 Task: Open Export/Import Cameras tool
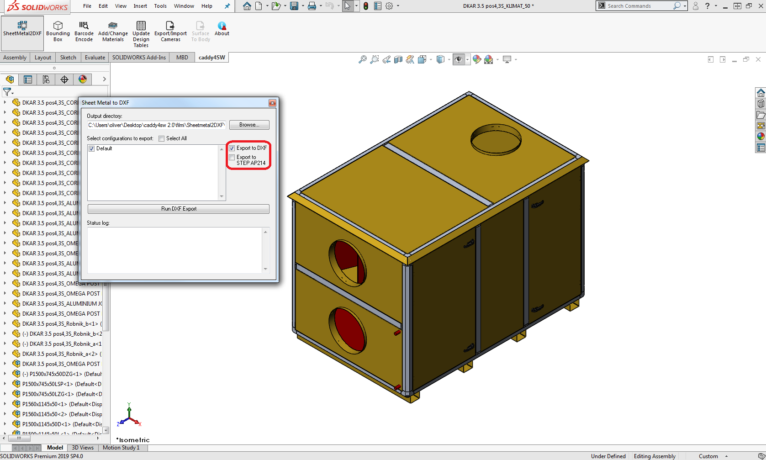click(170, 31)
